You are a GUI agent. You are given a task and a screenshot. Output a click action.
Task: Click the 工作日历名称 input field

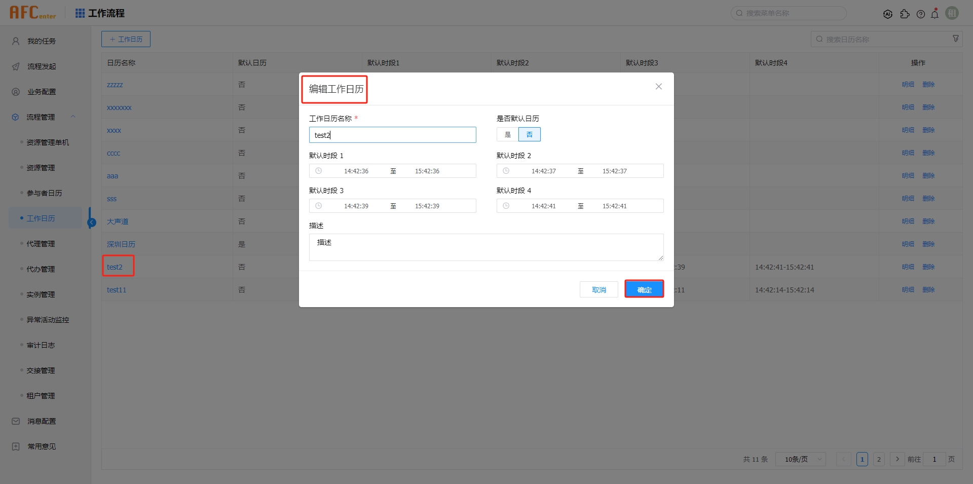tap(392, 135)
